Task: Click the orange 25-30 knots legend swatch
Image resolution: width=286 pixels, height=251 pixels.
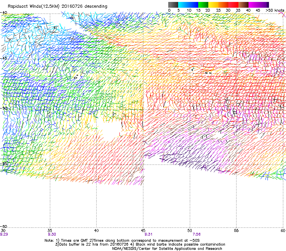Action: (223, 5)
